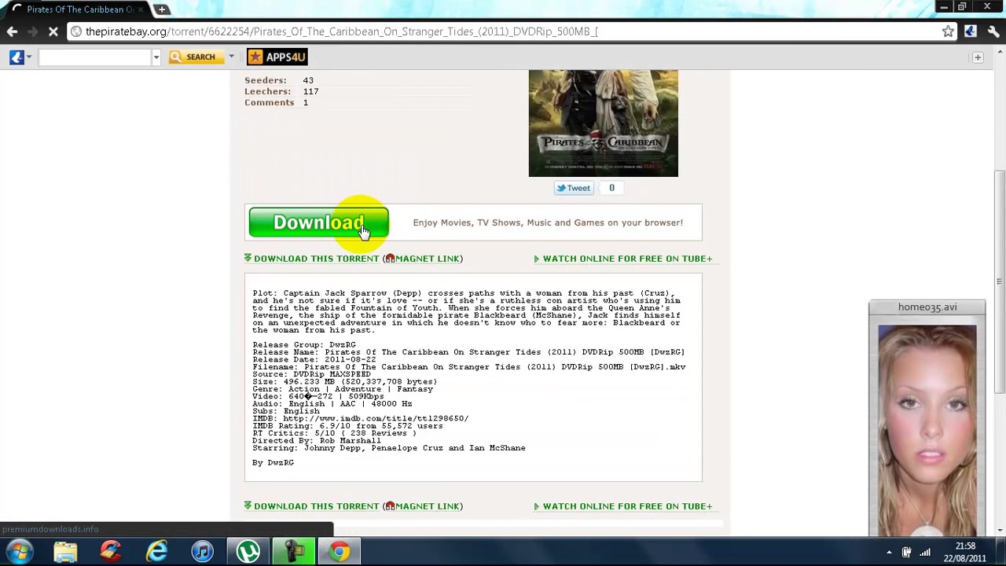Click inside the toolbar search text box
The height and width of the screenshot is (566, 1006).
click(x=94, y=57)
